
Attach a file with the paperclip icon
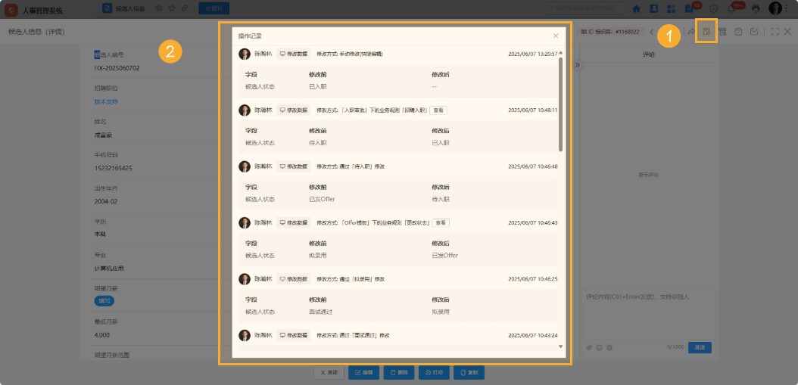point(589,348)
